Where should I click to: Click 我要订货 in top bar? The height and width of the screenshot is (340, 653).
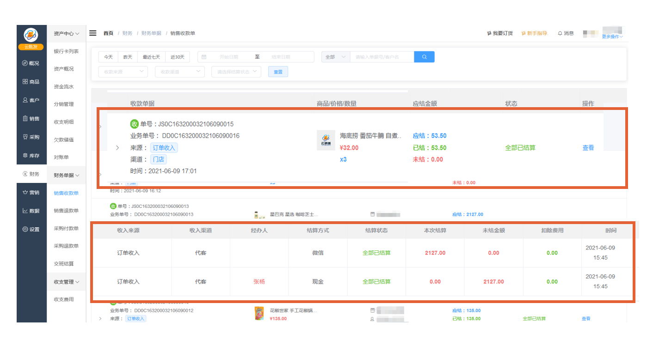(x=500, y=33)
